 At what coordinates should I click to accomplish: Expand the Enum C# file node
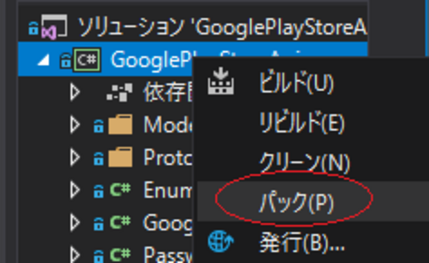[75, 190]
